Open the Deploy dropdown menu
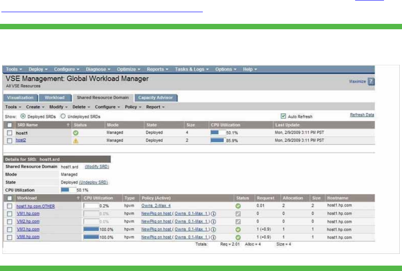This screenshot has width=402, height=271. pos(38,69)
